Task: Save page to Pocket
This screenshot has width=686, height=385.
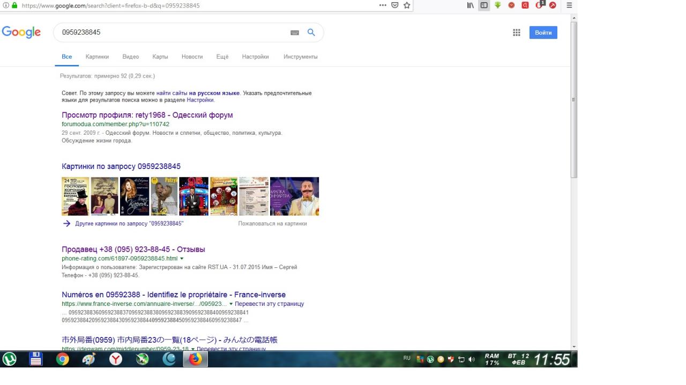Action: coord(395,5)
